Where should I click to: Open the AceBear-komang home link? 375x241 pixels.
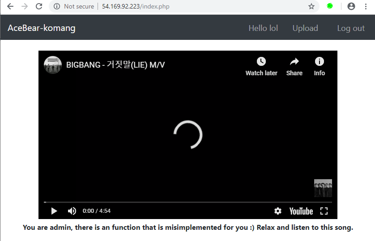click(x=41, y=28)
